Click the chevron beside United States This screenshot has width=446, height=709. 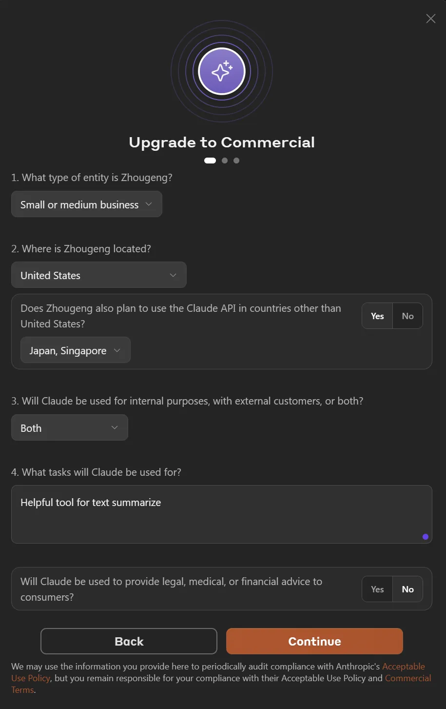pos(173,275)
